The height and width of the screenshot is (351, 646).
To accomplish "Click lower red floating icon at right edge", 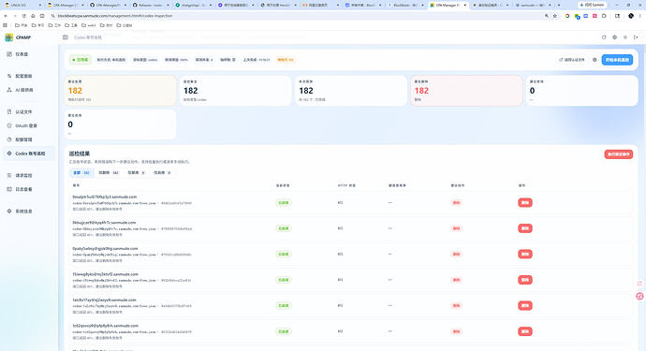I will [639, 296].
